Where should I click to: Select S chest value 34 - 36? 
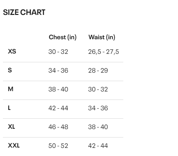click(x=58, y=70)
